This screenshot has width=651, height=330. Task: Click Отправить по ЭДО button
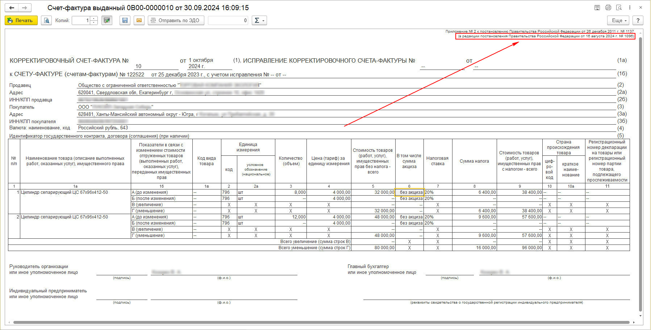pos(176,20)
